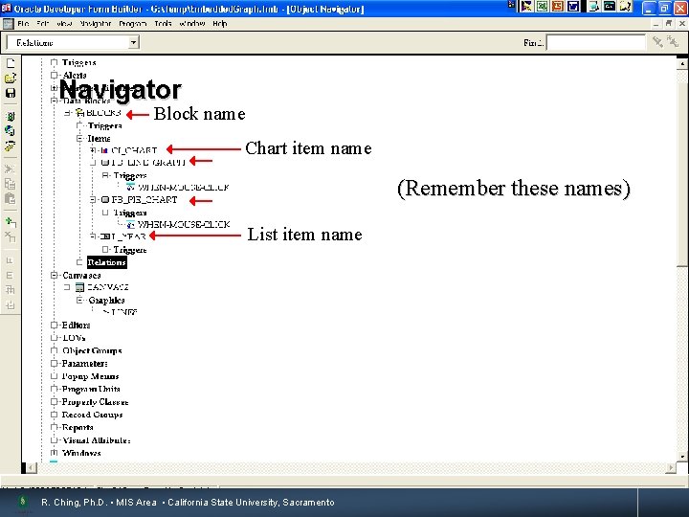Click the Find Forward search icon
The image size is (689, 517).
point(657,42)
